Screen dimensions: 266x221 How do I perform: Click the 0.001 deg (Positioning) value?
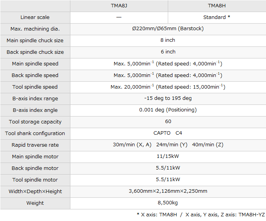click(x=168, y=110)
